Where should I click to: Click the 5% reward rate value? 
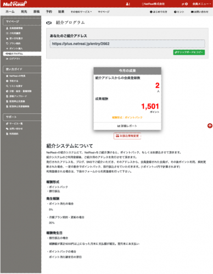point(51,209)
